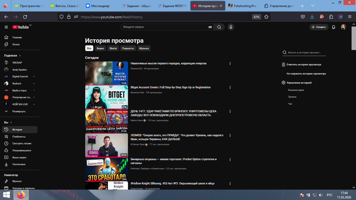This screenshot has width=356, height=200.
Task: Click 'Очистить историю просмотра'
Action: click(304, 65)
